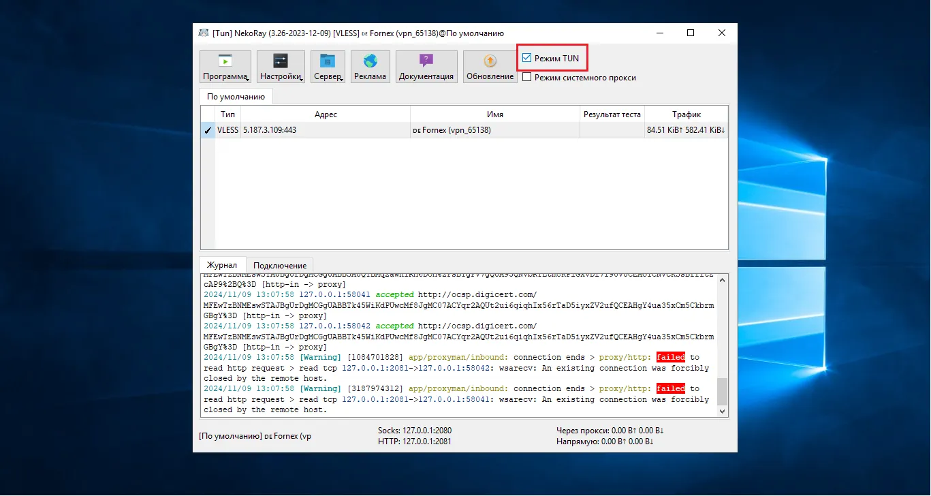Click the first red failed log tag
This screenshot has height=496, width=931.
671,357
